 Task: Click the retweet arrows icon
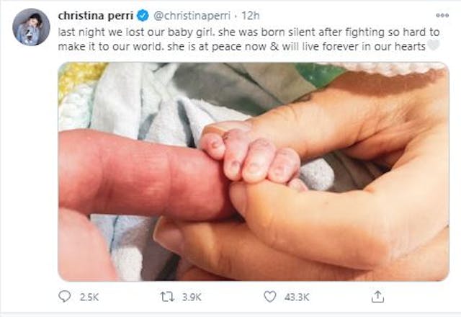(x=164, y=295)
